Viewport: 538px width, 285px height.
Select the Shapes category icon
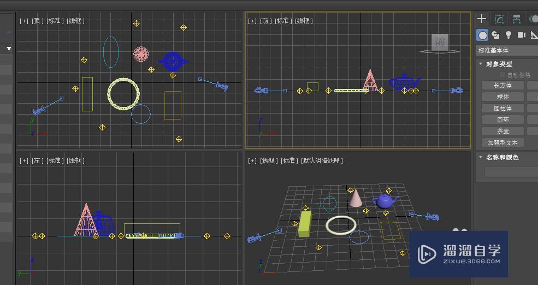pos(495,35)
